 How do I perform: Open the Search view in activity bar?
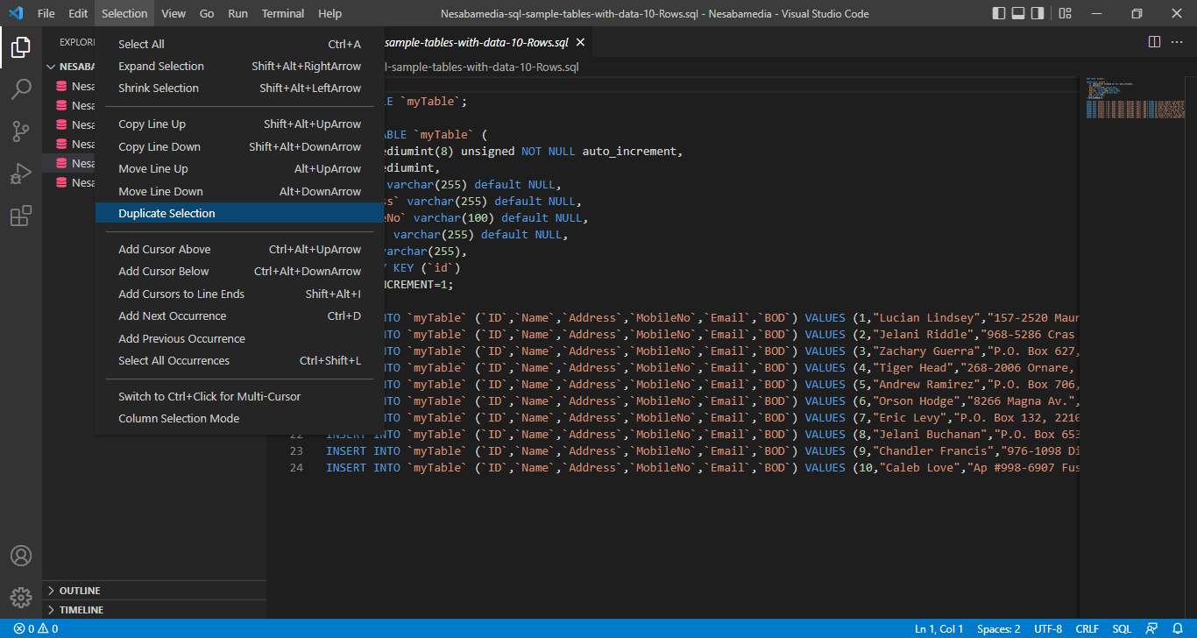pyautogui.click(x=21, y=89)
